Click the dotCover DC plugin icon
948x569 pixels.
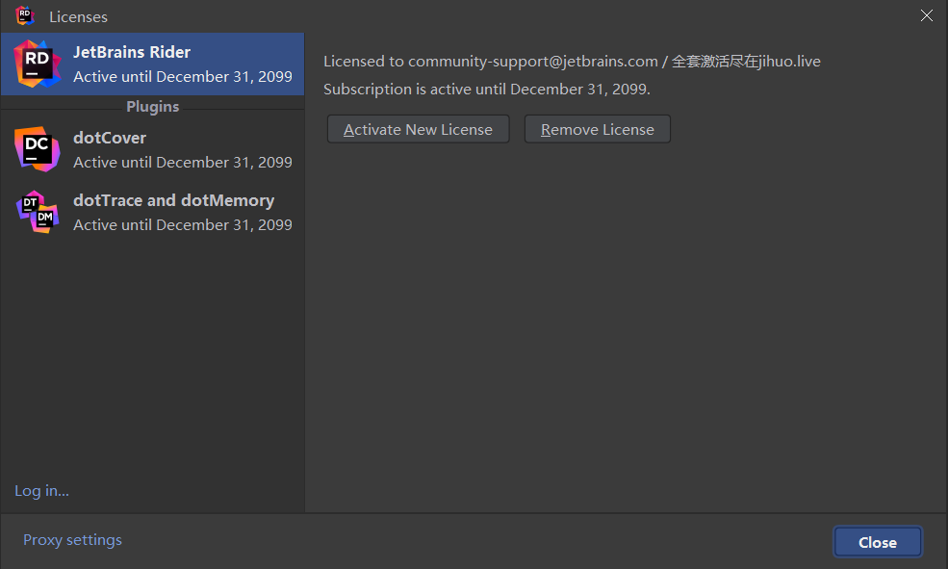pos(38,149)
